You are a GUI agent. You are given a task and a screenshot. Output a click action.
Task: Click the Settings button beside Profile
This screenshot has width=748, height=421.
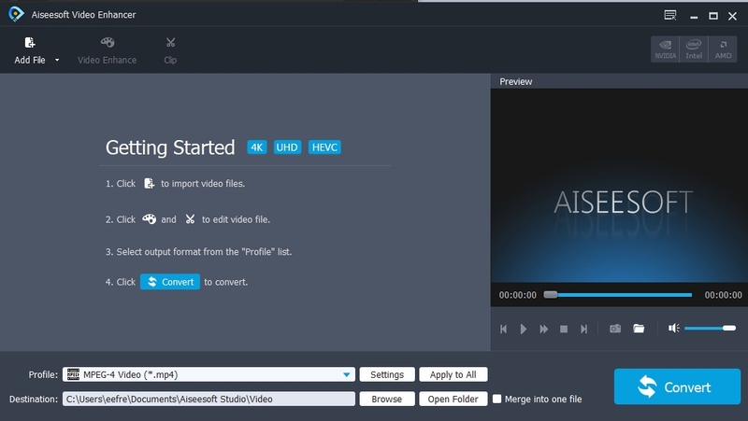coord(387,374)
